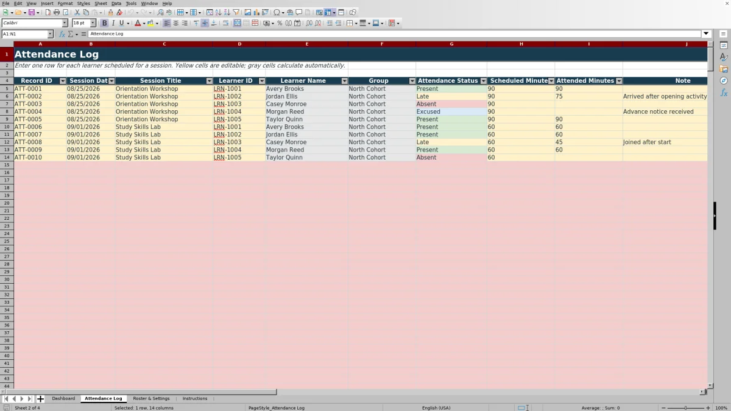Open Attendance Status column filter dropdown
The width and height of the screenshot is (731, 411).
(484, 81)
